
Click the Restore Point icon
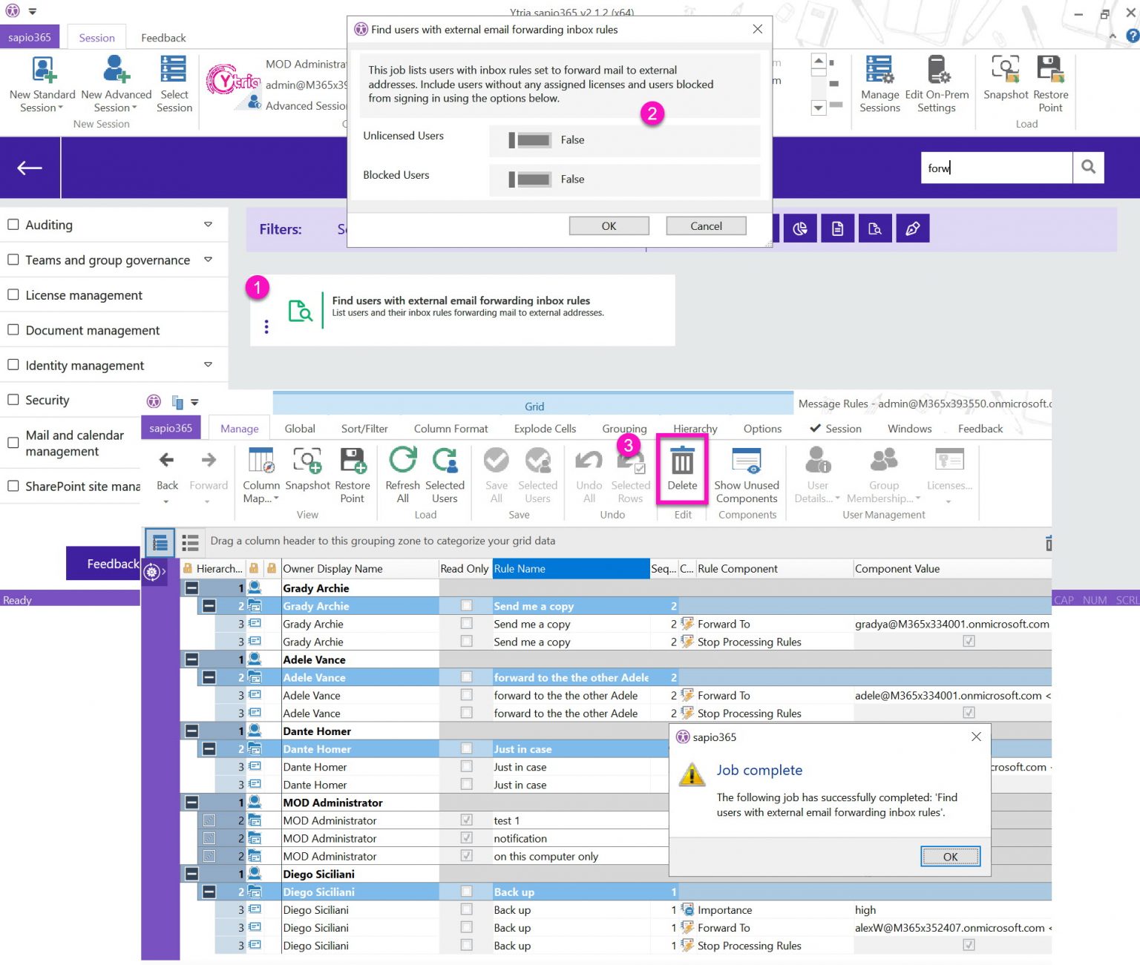[1051, 82]
